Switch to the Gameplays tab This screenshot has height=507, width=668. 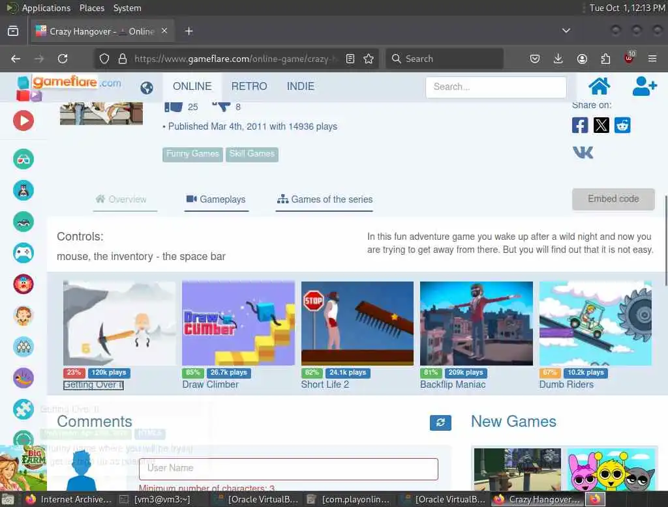tap(217, 199)
